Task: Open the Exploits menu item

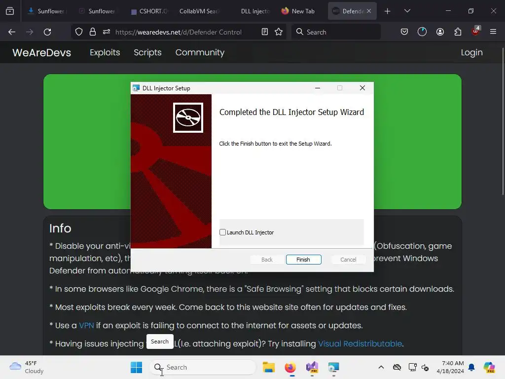Action: coord(105,52)
